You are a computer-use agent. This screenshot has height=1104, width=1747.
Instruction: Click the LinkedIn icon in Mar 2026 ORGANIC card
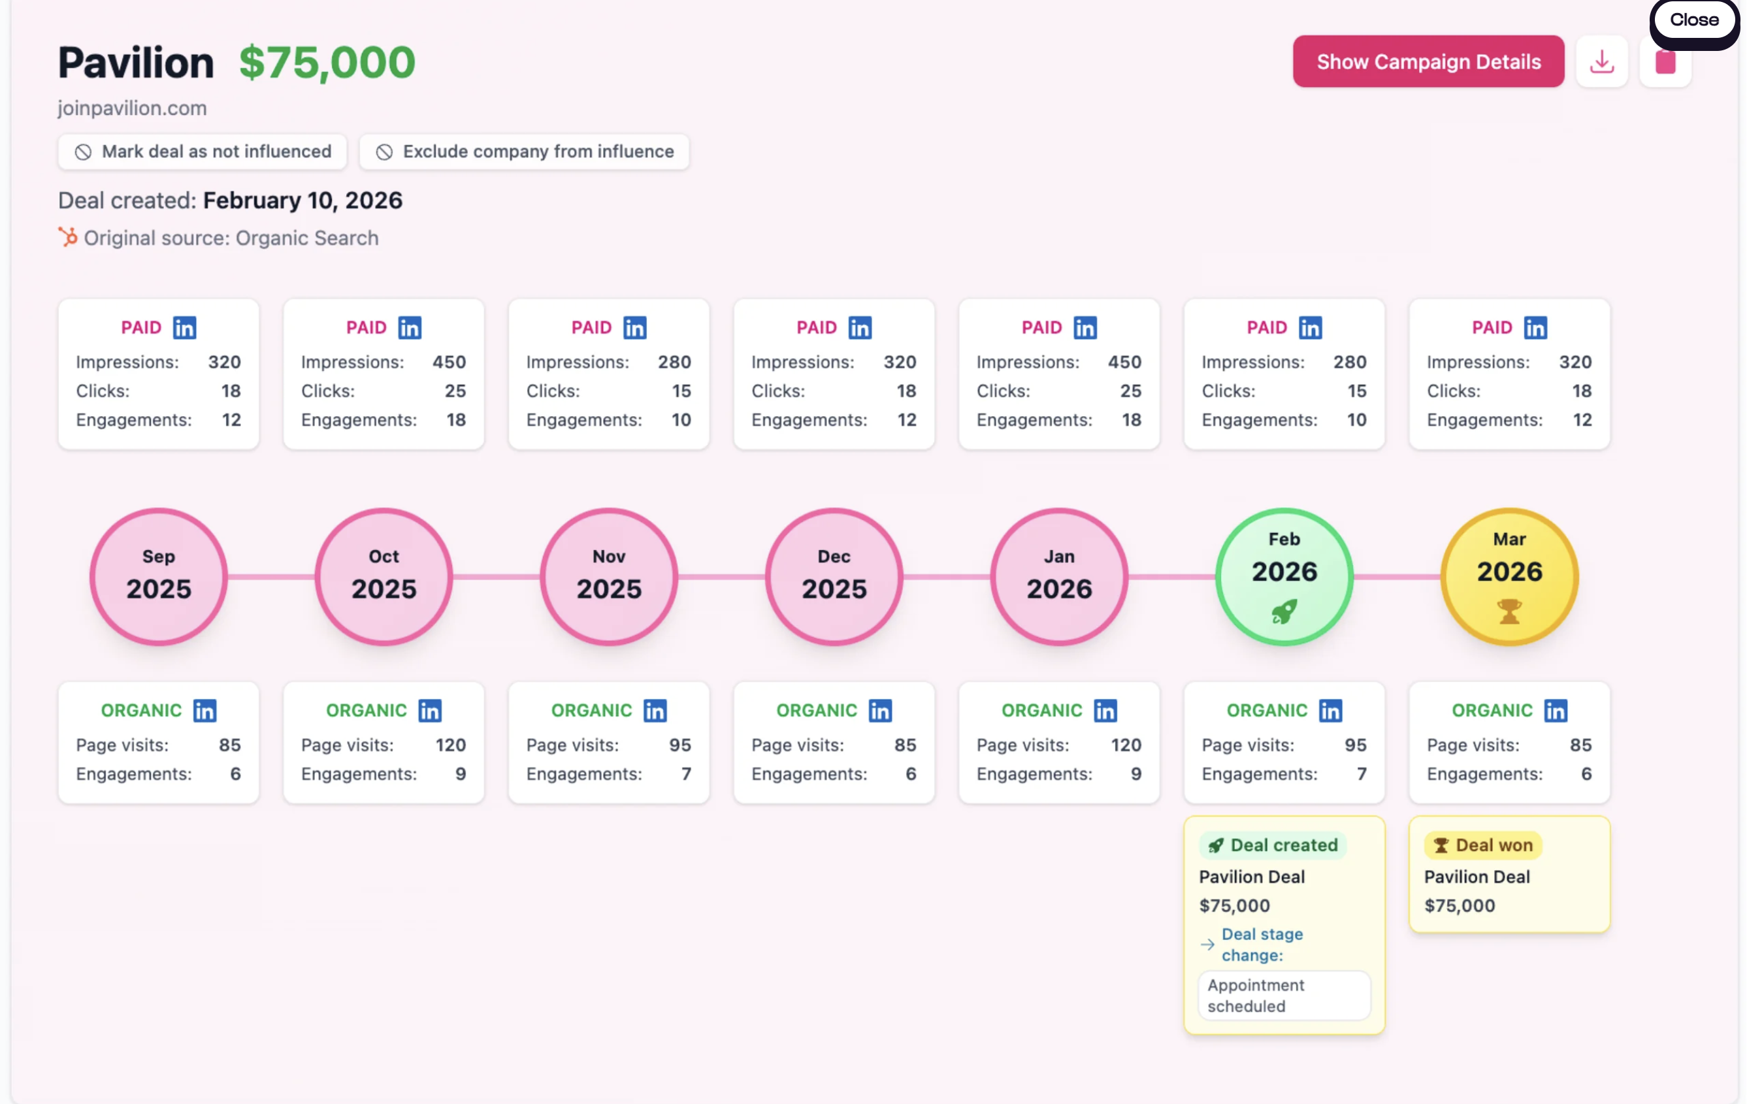point(1556,711)
